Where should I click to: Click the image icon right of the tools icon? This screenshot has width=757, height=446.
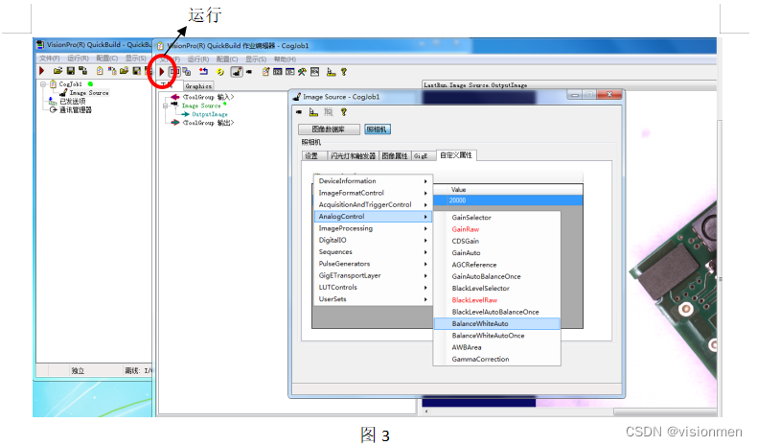point(314,72)
